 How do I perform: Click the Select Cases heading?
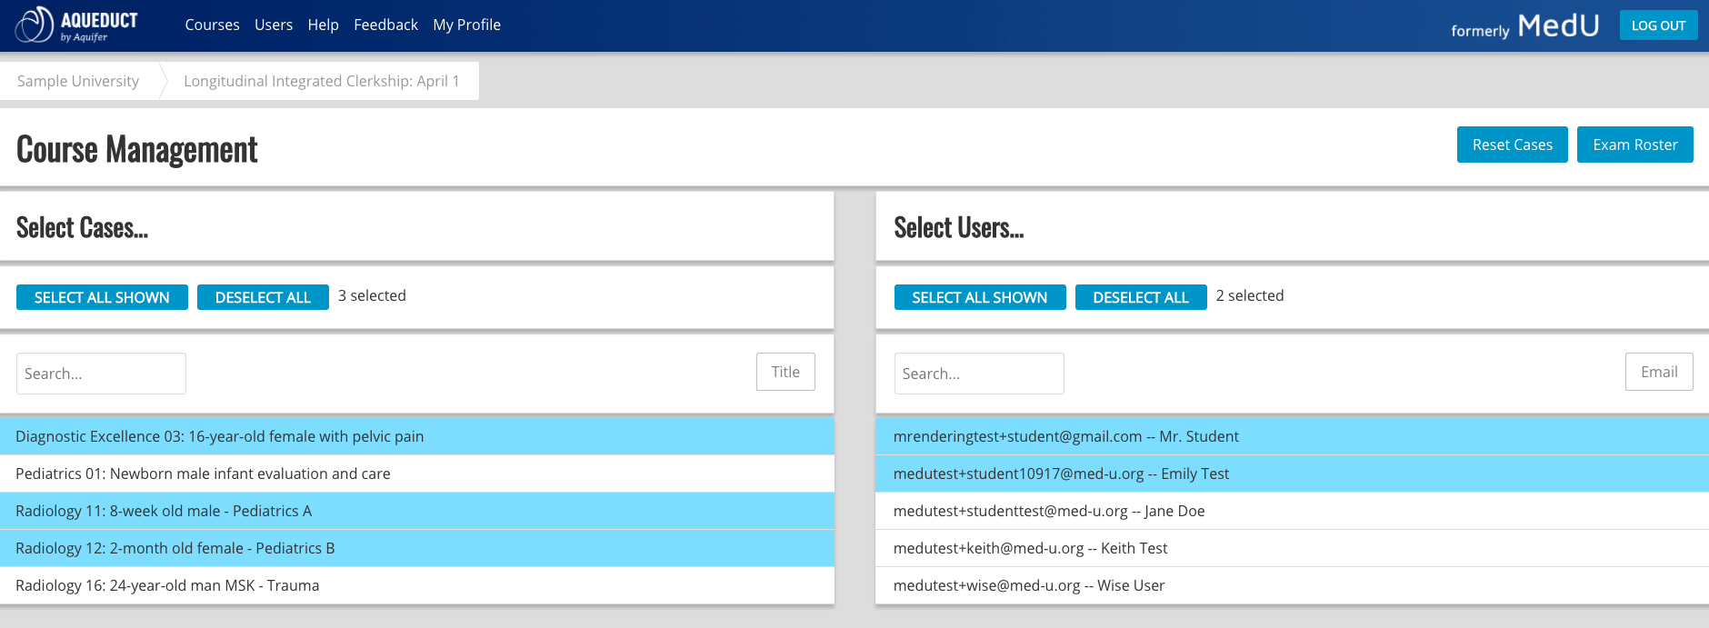82,227
